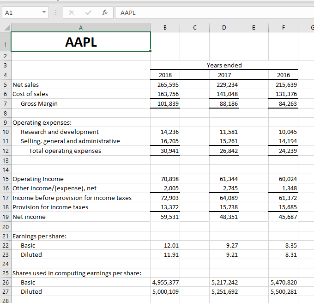Click Net income value 48,351
The image size is (314, 303).
pos(224,217)
